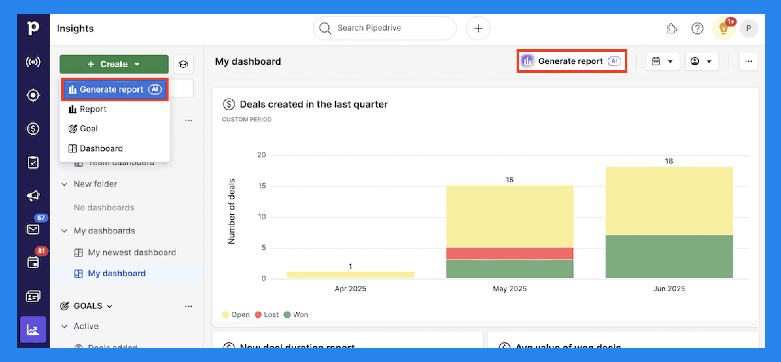This screenshot has width=781, height=362.
Task: Select Goal in the Create menu
Action: 115,129
